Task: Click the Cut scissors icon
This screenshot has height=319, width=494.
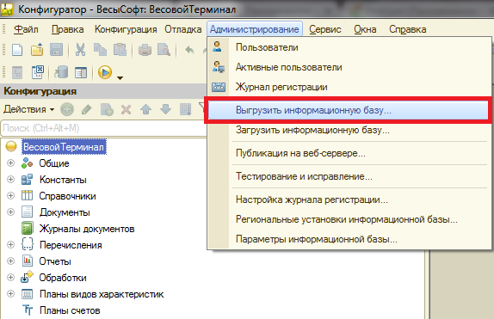Action: coord(80,50)
